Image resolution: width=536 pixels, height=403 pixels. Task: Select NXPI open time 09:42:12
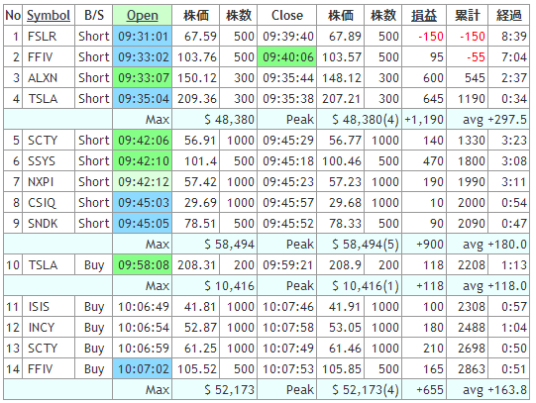coord(143,182)
